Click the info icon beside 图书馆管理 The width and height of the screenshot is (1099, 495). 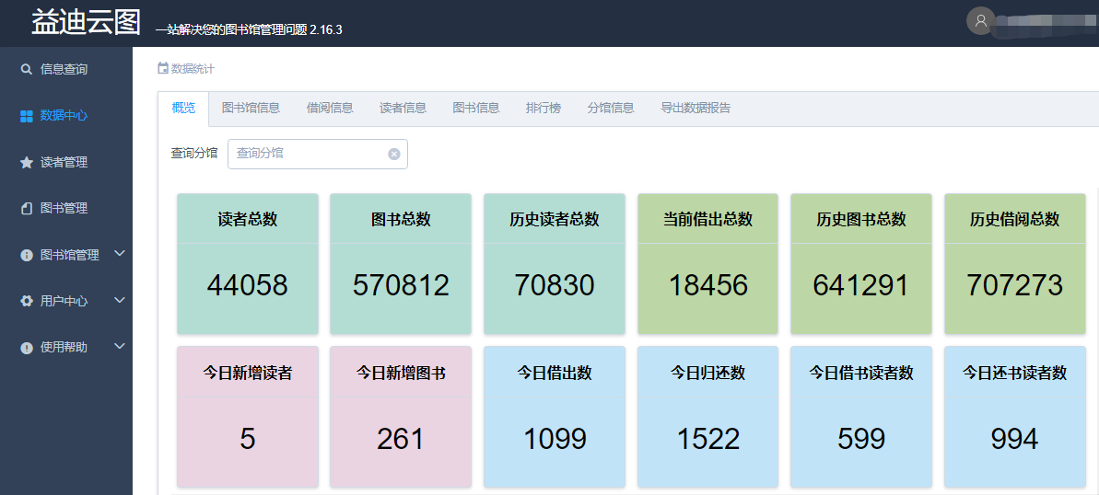point(27,255)
